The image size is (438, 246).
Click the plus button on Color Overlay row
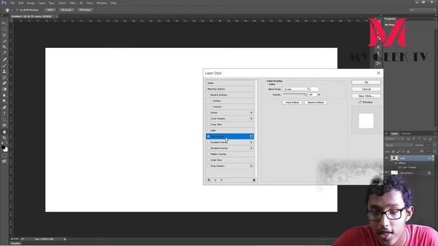pyautogui.click(x=251, y=137)
